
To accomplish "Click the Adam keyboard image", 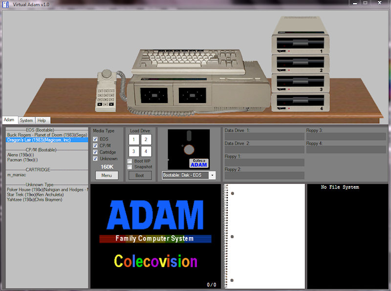I will pos(188,61).
